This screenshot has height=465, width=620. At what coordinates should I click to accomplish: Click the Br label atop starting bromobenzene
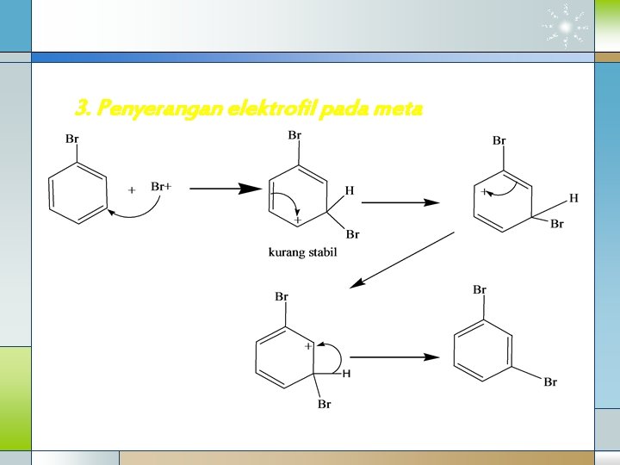tap(72, 139)
